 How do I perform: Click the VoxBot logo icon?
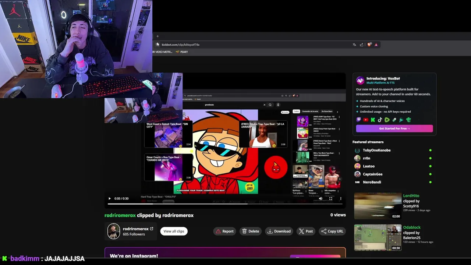pyautogui.click(x=360, y=80)
